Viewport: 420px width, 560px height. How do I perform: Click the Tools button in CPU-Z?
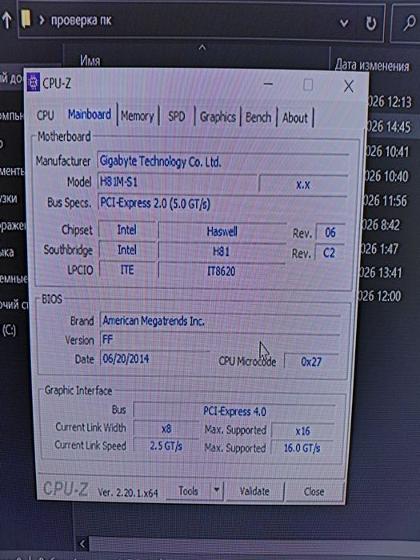tap(188, 491)
